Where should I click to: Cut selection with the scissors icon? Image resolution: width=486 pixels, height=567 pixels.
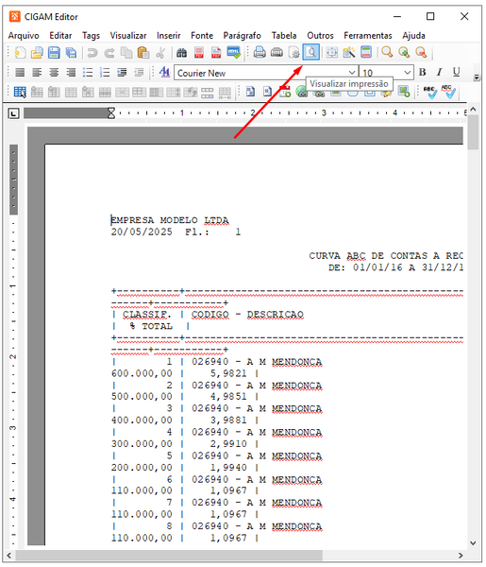coord(160,52)
